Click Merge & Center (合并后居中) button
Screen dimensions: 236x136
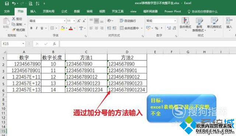coord(129,28)
